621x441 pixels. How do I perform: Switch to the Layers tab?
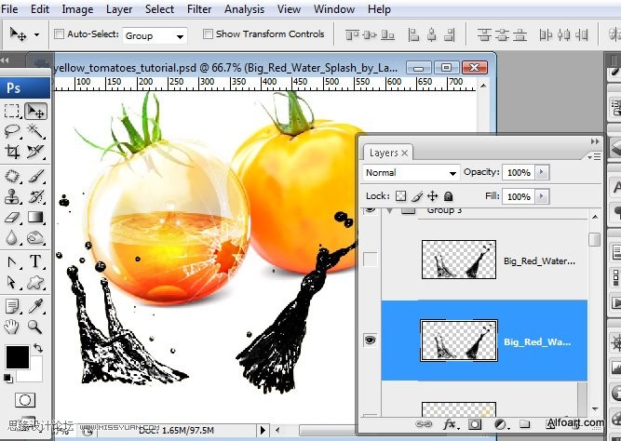384,153
